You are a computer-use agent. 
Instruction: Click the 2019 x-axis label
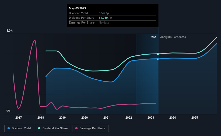coord(62,118)
